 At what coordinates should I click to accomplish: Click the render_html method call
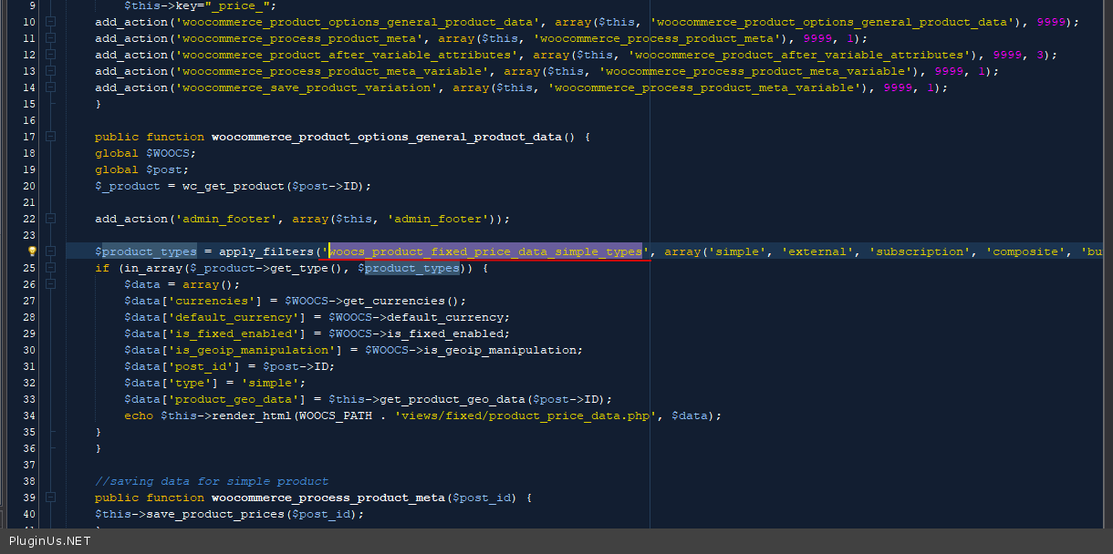pos(252,415)
